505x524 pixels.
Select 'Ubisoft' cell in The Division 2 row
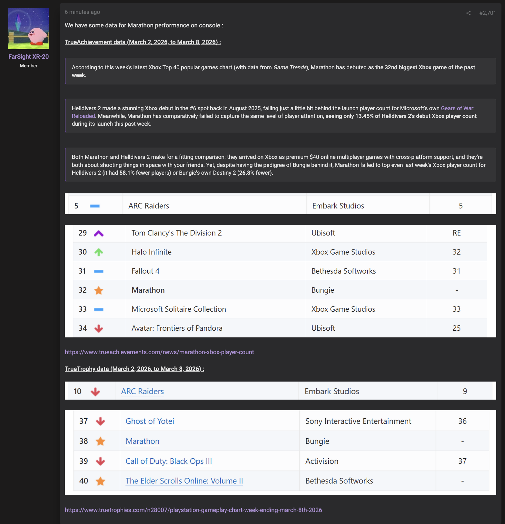coord(366,233)
